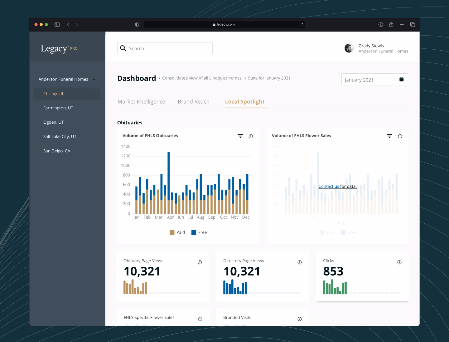Collapse the Anderson Funeral Homes location list
Image resolution: width=449 pixels, height=342 pixels.
[94, 79]
